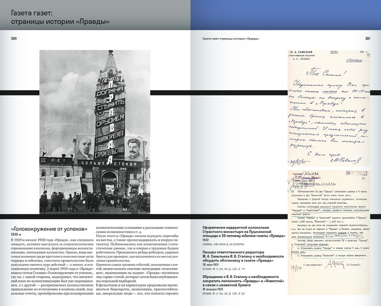381x306 pixels.
Task: Click the heading «Газета газет: страницы истории «Правды»»
Action: [60, 17]
